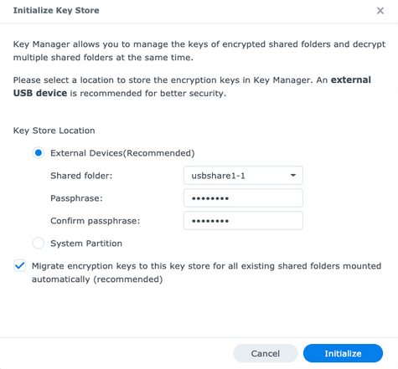Select the External Devices radio button
This screenshot has width=398, height=369.
[39, 153]
